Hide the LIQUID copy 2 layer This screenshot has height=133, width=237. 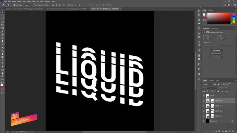pos(204,111)
